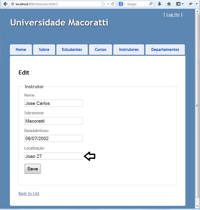Image resolution: width=200 pixels, height=210 pixels.
Task: Reload the page with the refresh icon
Action: pyautogui.click(x=113, y=4)
